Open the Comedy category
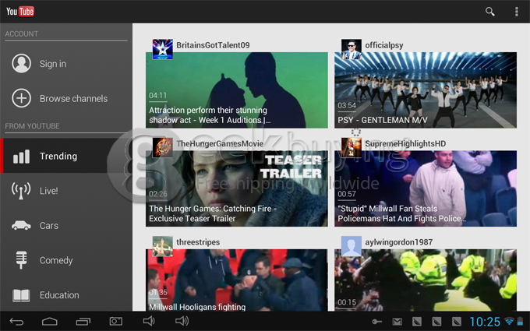Image resolution: width=530 pixels, height=331 pixels. click(x=66, y=260)
